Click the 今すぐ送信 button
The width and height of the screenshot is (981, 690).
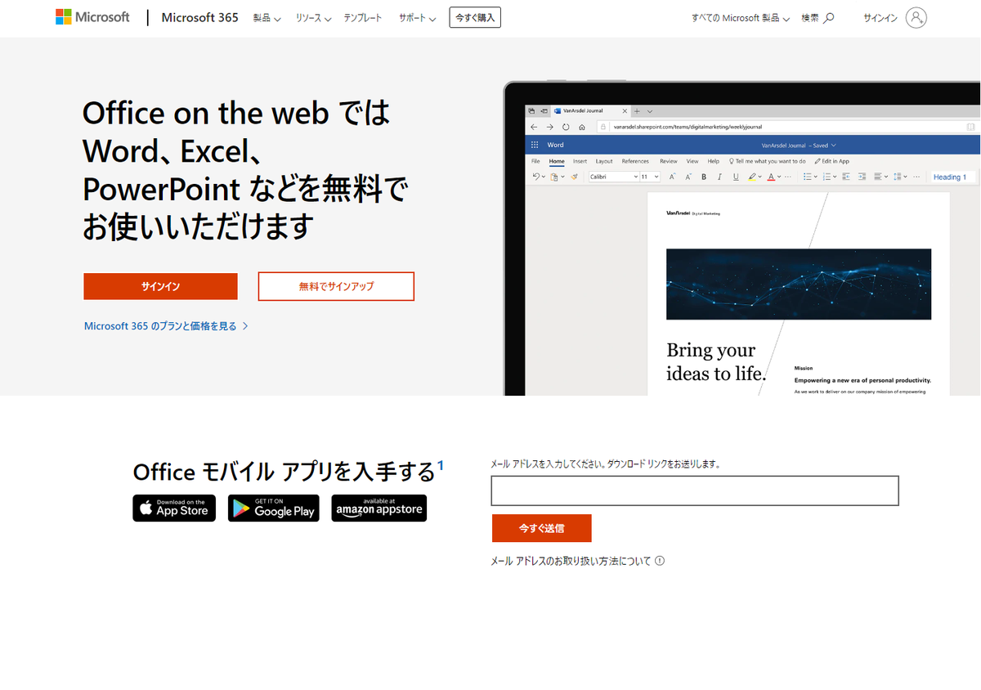pyautogui.click(x=542, y=528)
